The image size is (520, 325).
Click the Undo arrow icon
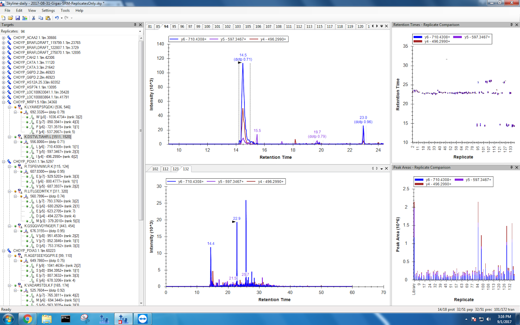(x=56, y=18)
